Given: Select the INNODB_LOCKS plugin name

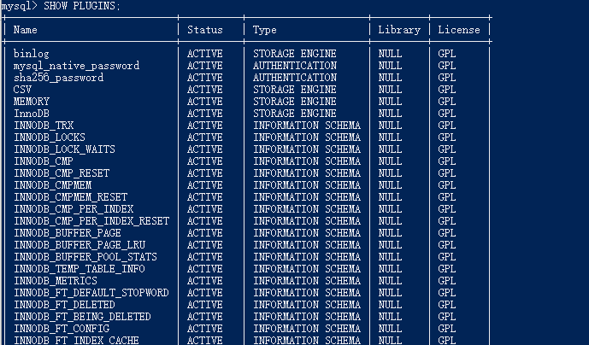Looking at the screenshot, I should [50, 137].
